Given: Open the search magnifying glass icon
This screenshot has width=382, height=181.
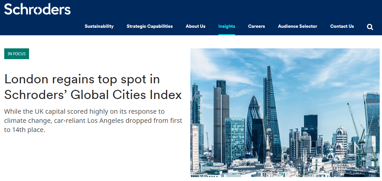Looking at the screenshot, I should (x=370, y=27).
